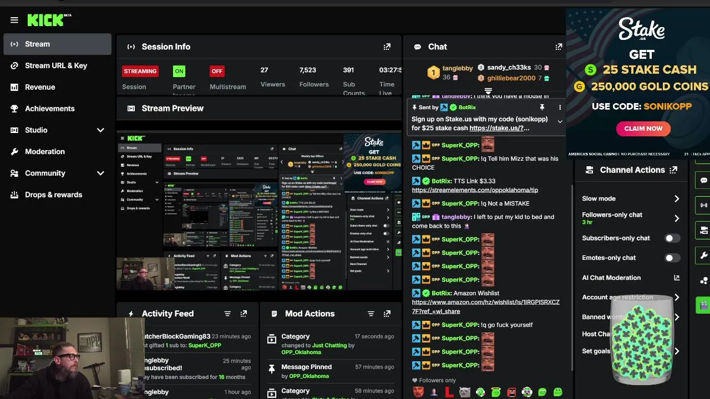Screen dimensions: 710x399
Task: Select the red L emote
Action: click(x=449, y=392)
